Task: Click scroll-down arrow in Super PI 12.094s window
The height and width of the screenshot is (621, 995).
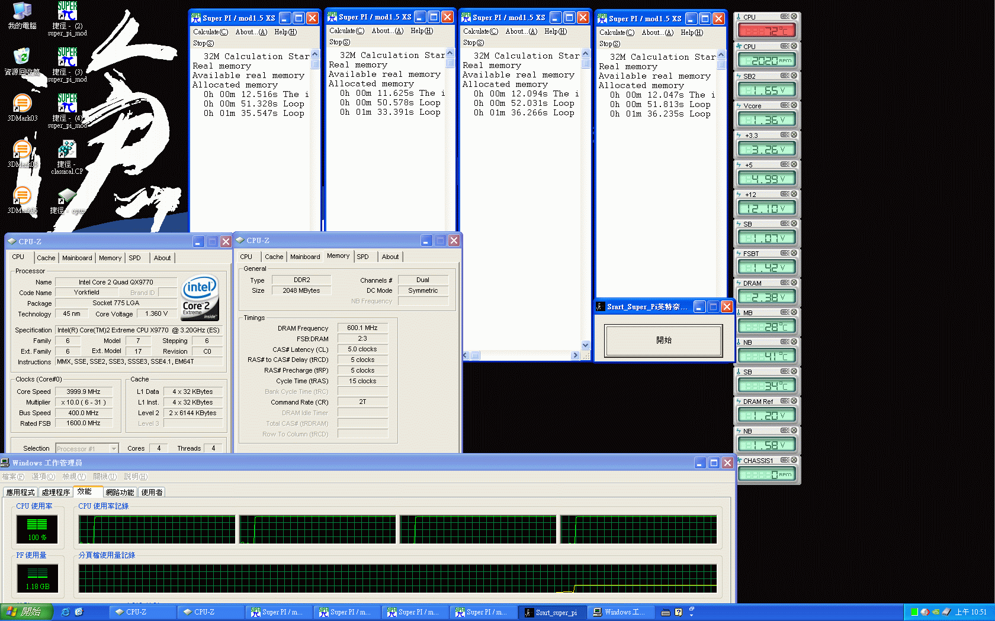Action: (x=586, y=345)
